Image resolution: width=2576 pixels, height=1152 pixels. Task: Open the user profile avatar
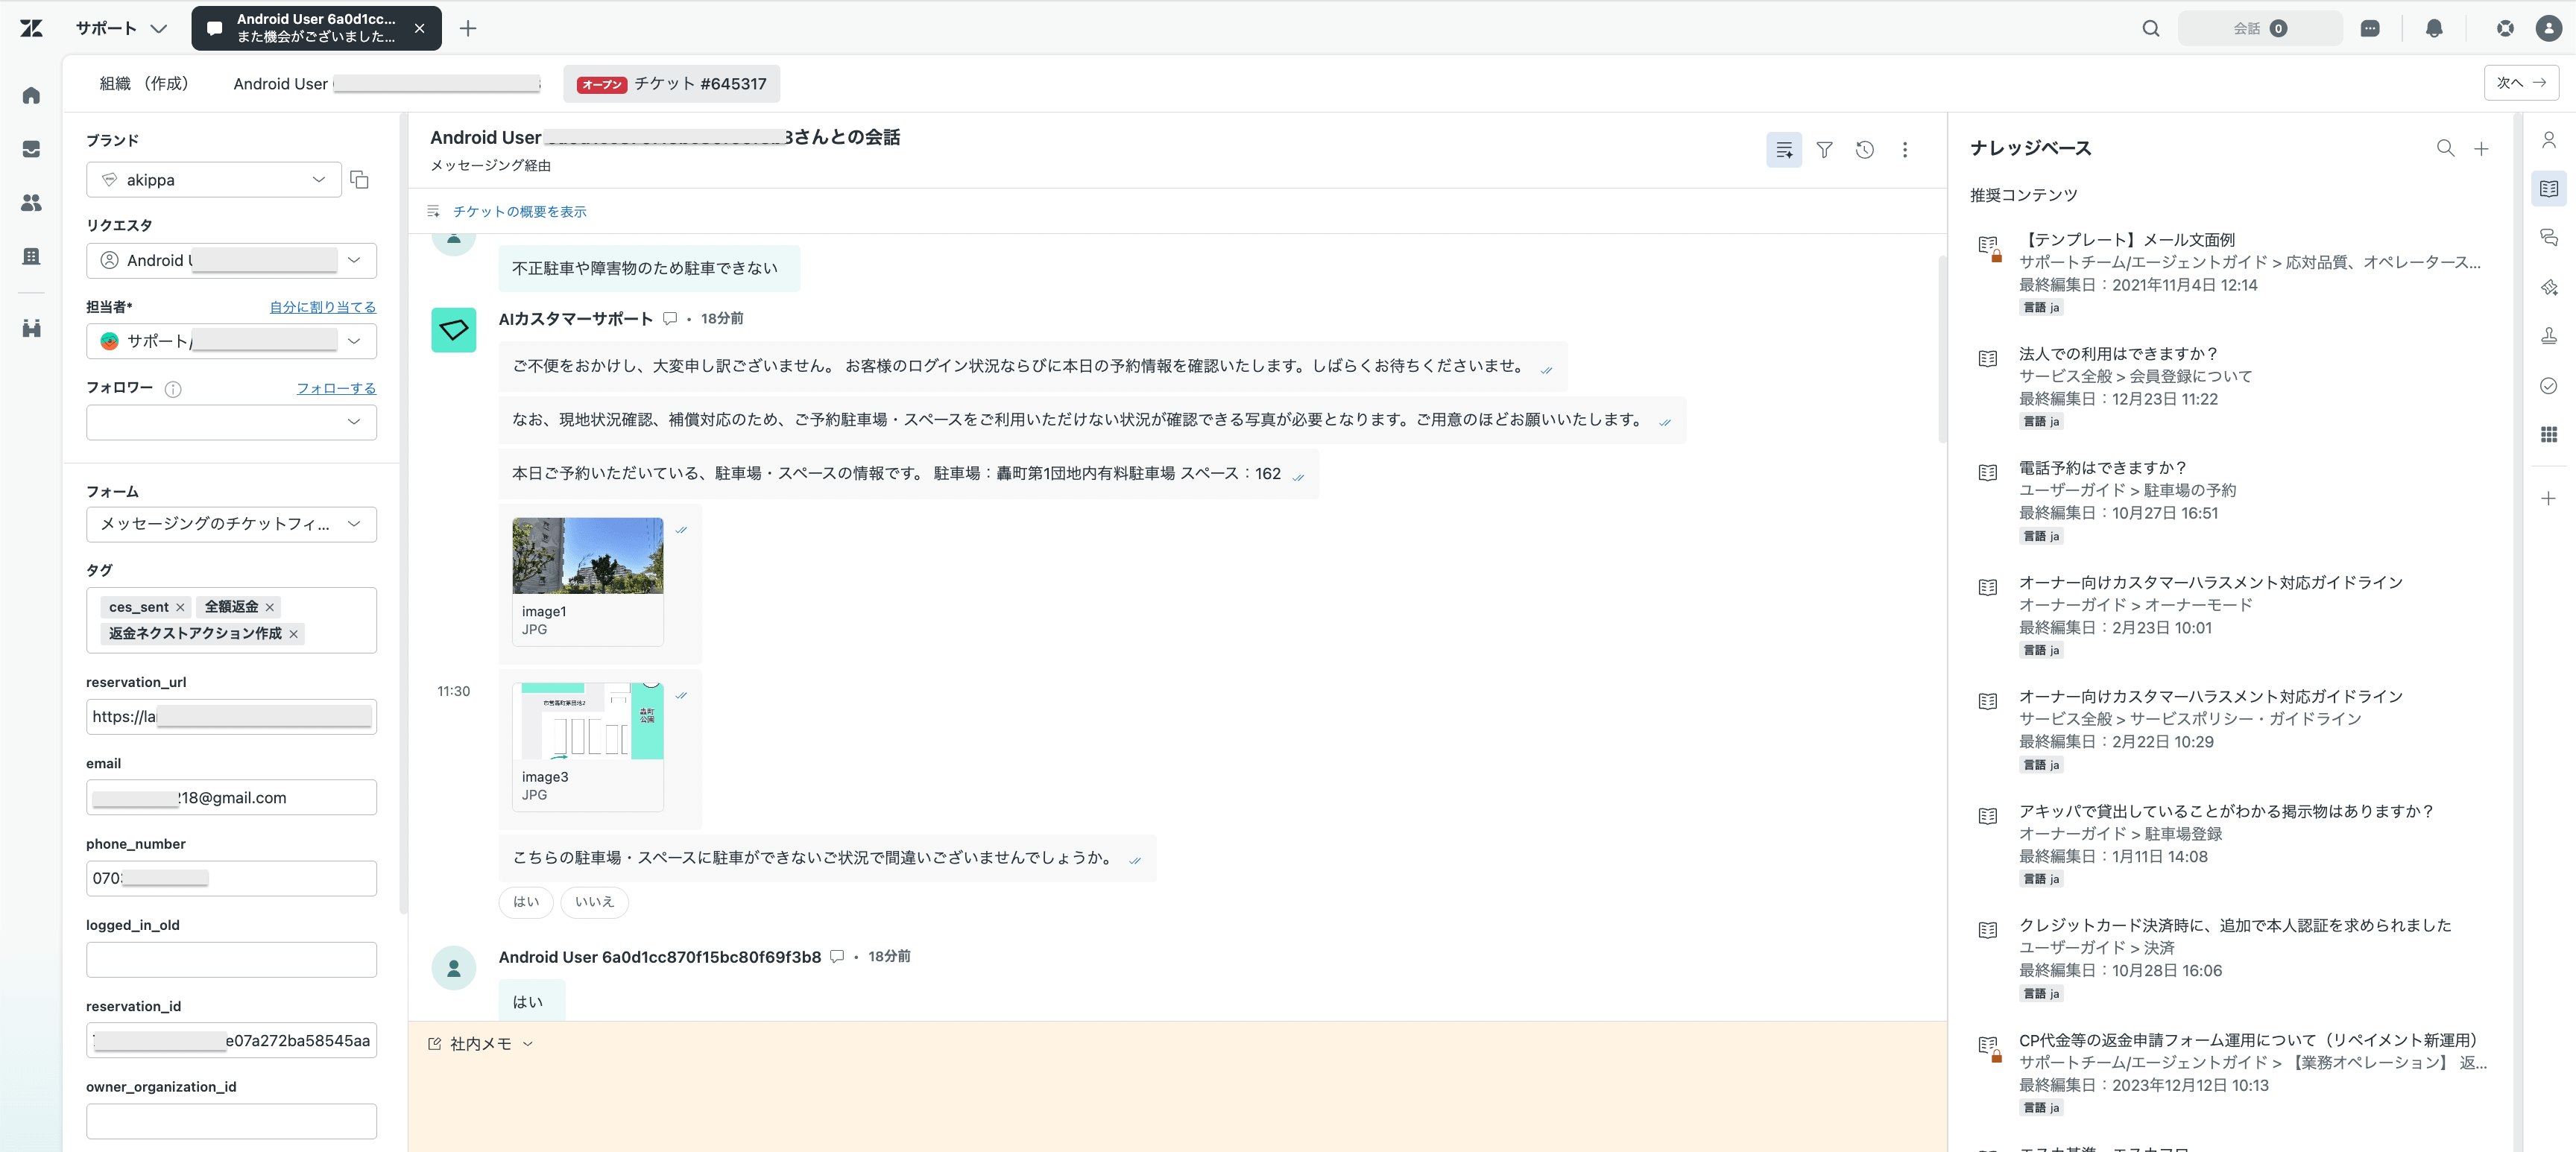click(2549, 28)
